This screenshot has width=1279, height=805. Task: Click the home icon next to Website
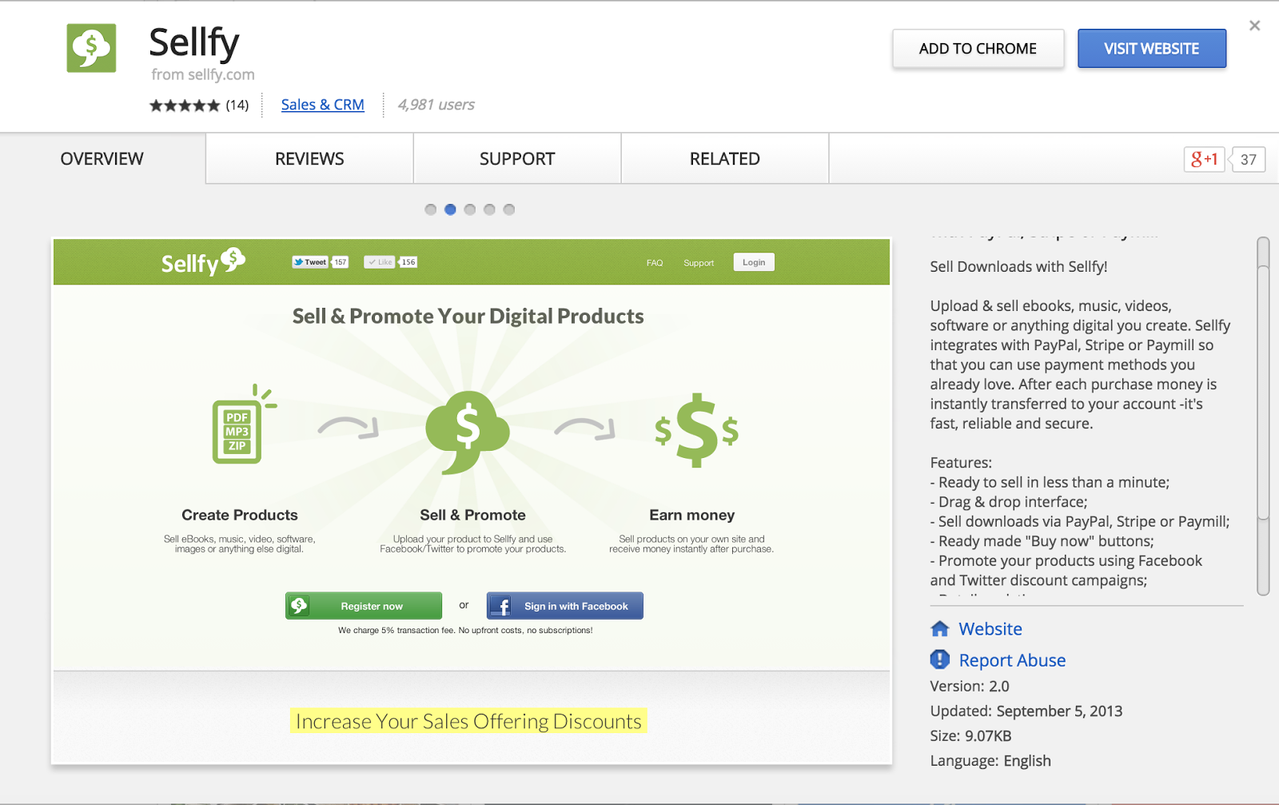click(939, 628)
